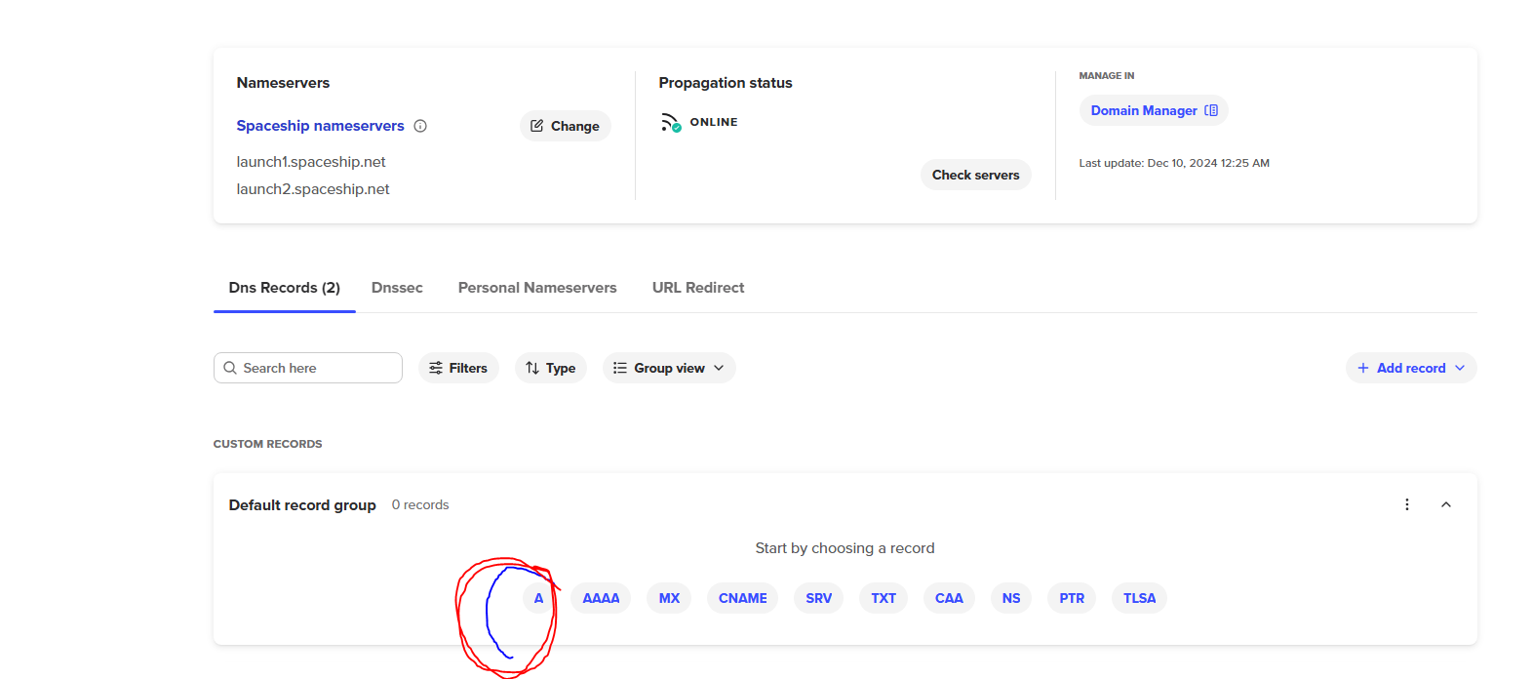Open the Filters panel

[x=458, y=368]
